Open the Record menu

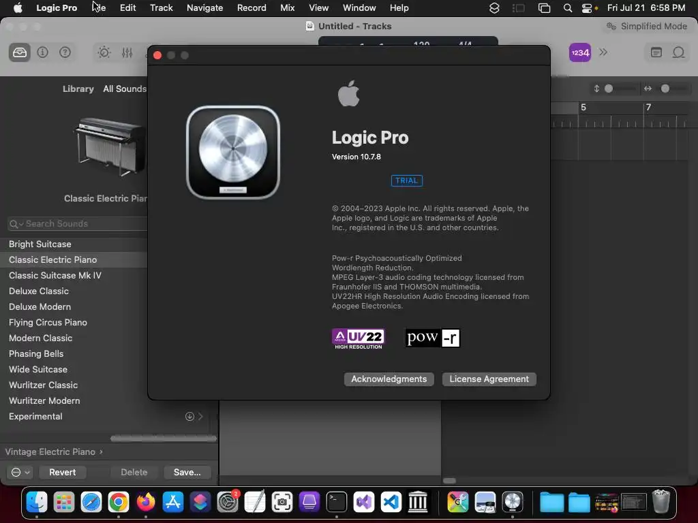pyautogui.click(x=252, y=8)
